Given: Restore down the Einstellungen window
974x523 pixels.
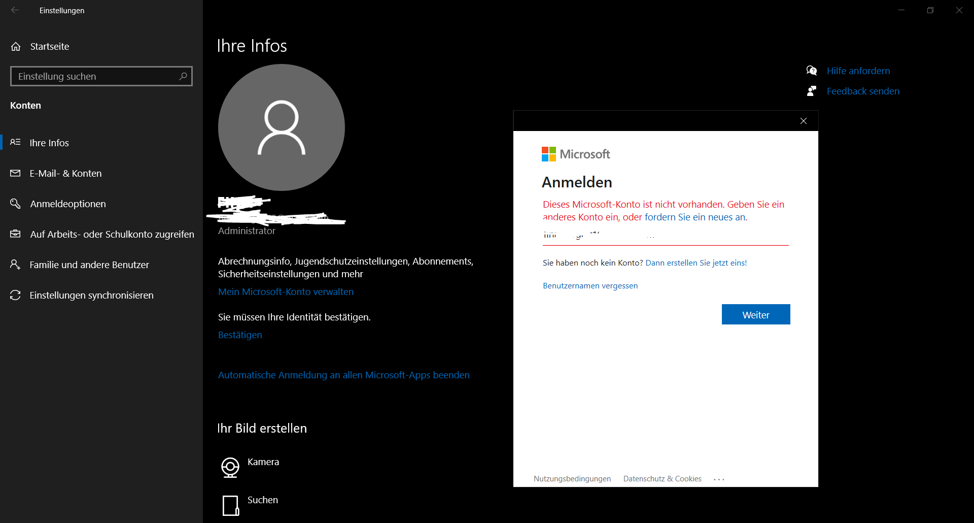Looking at the screenshot, I should pyautogui.click(x=930, y=10).
